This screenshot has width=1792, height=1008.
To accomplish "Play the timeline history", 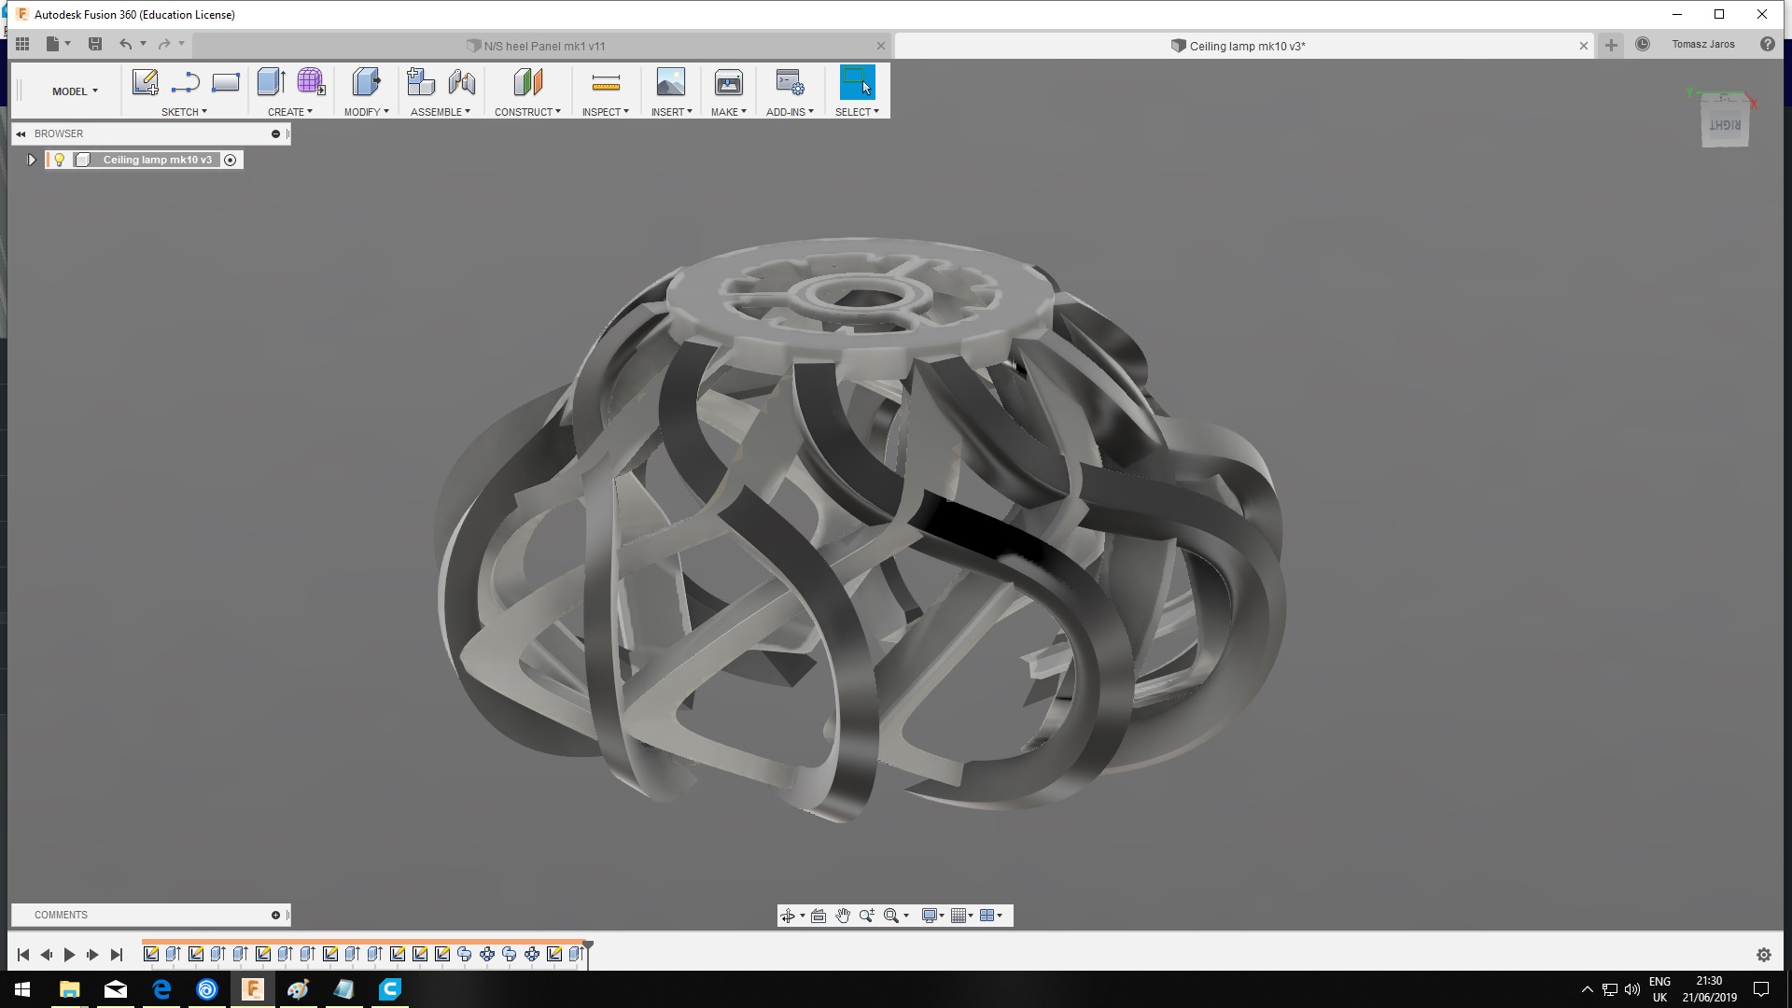I will coord(69,955).
